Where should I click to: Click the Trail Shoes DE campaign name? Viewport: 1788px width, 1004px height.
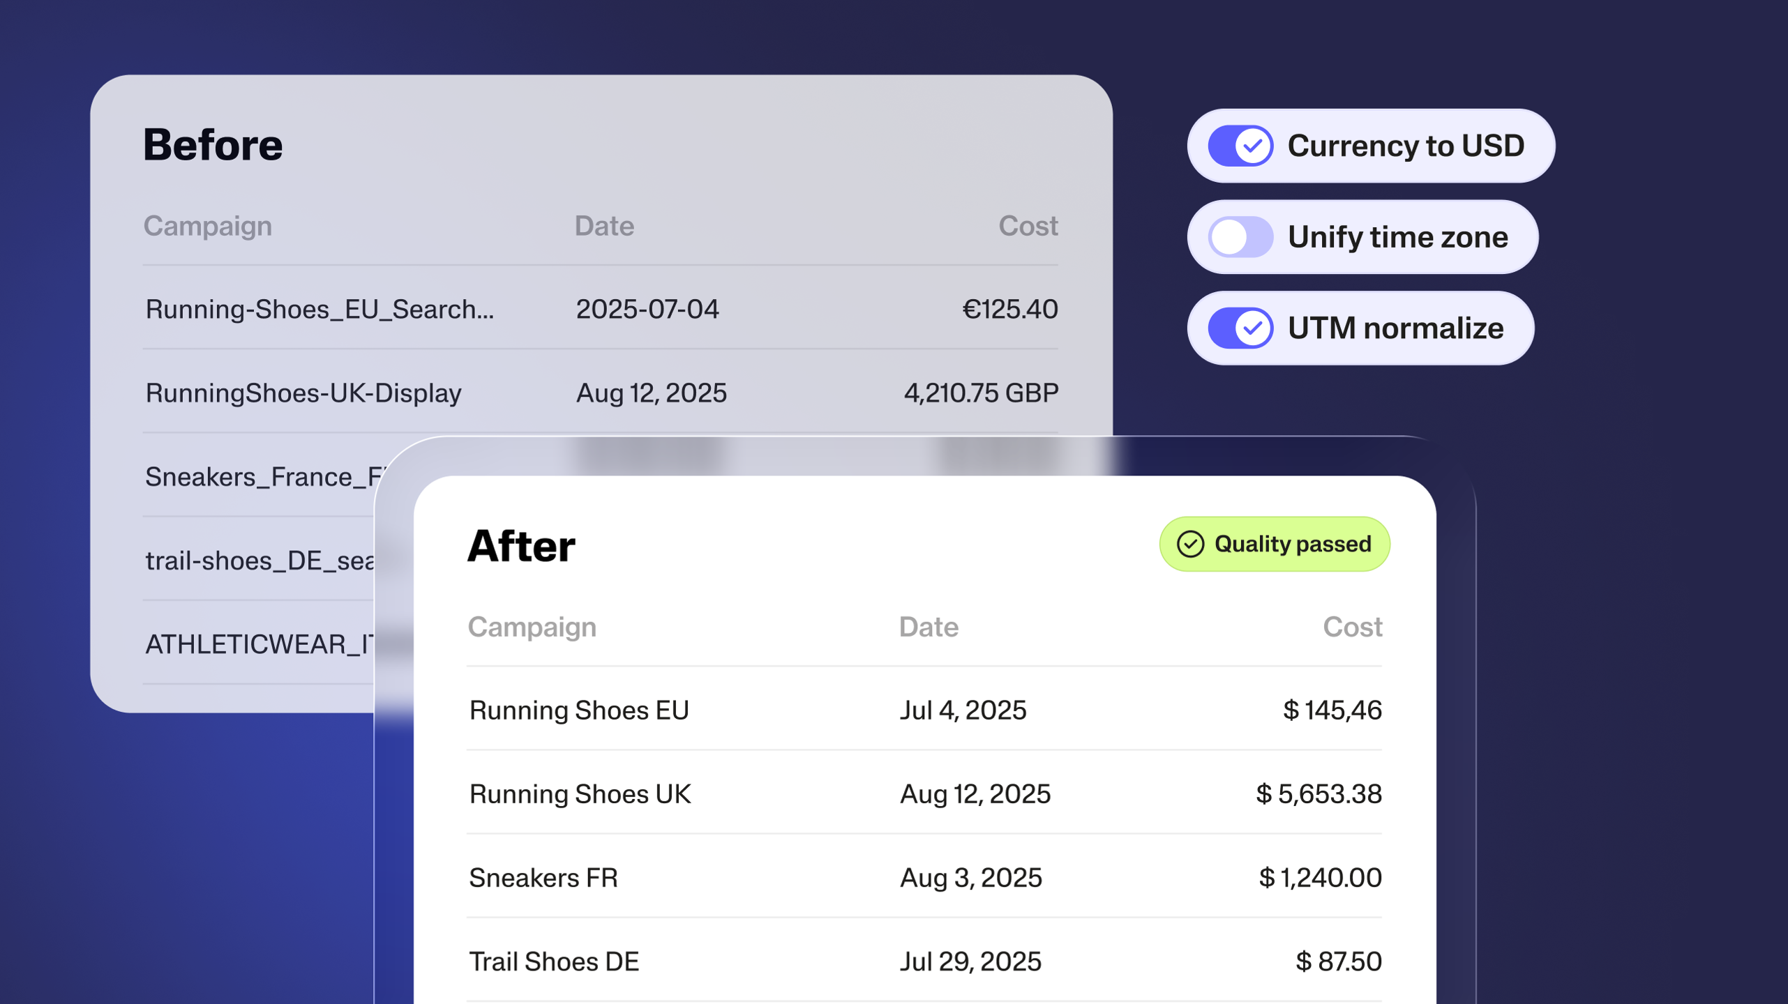pyautogui.click(x=554, y=961)
